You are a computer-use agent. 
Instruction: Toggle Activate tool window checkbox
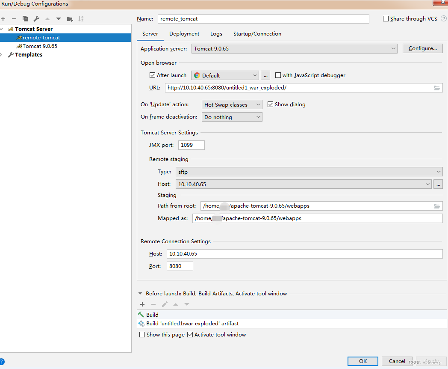[x=190, y=335]
